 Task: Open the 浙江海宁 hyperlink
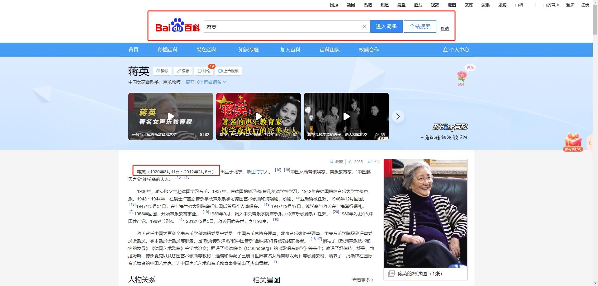[x=255, y=172]
